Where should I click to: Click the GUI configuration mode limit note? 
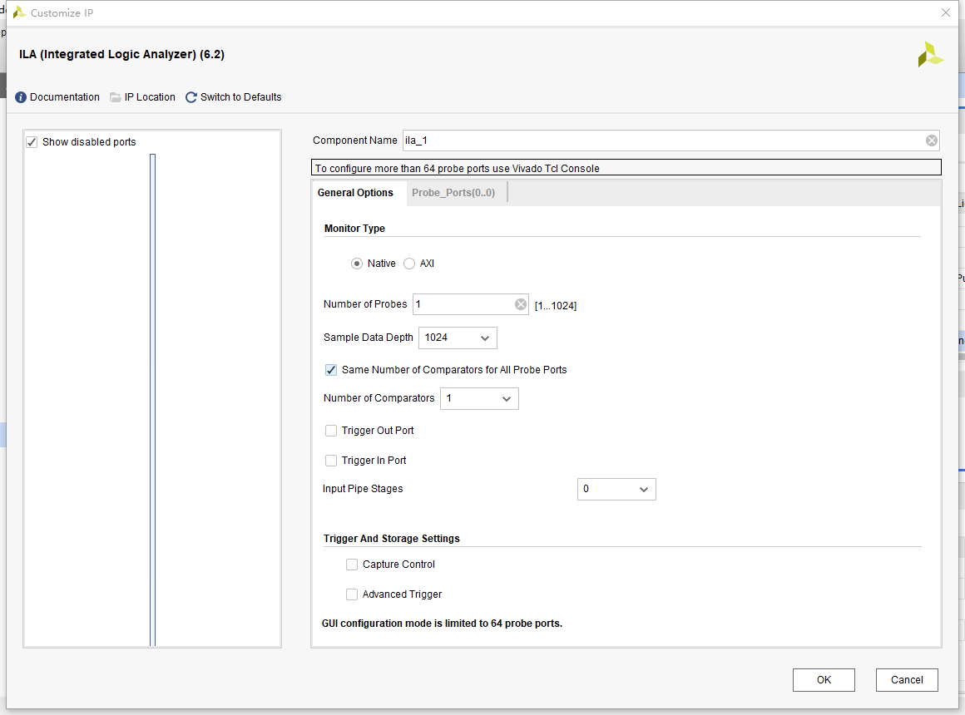point(442,624)
